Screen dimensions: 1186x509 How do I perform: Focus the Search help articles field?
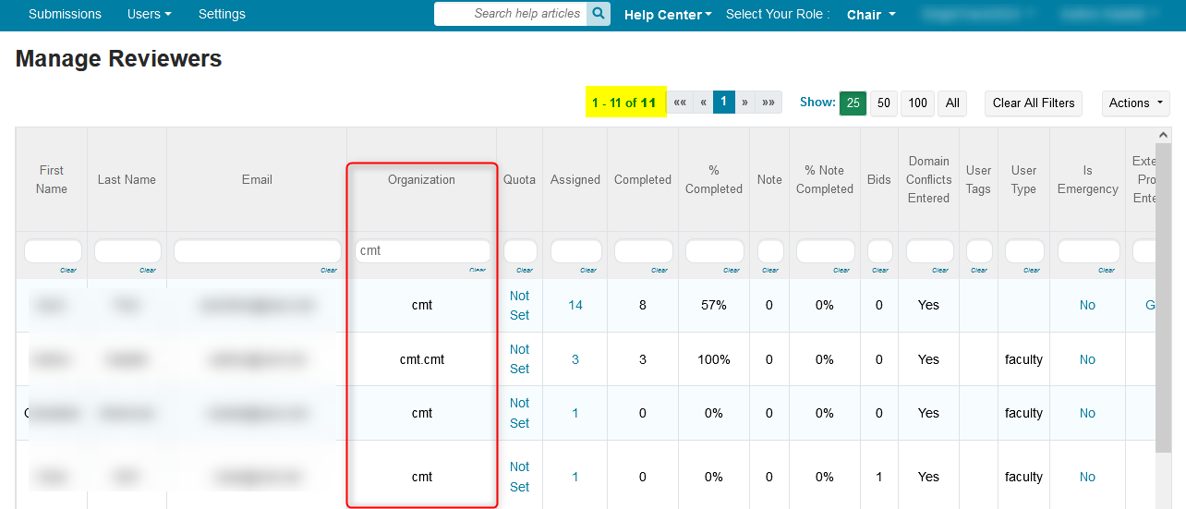click(510, 14)
